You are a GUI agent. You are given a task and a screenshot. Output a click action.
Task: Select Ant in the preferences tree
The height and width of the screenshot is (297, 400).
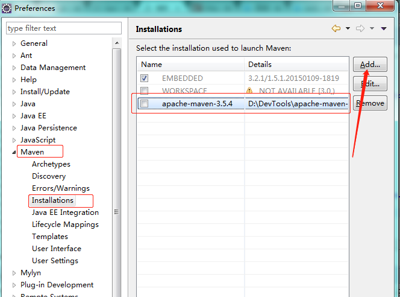[27, 56]
